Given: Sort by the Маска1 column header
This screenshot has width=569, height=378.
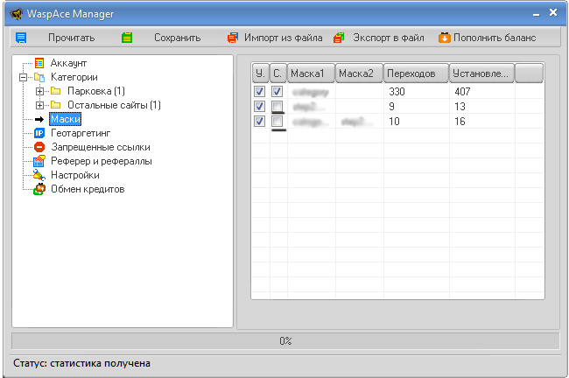Looking at the screenshot, I should (x=312, y=73).
